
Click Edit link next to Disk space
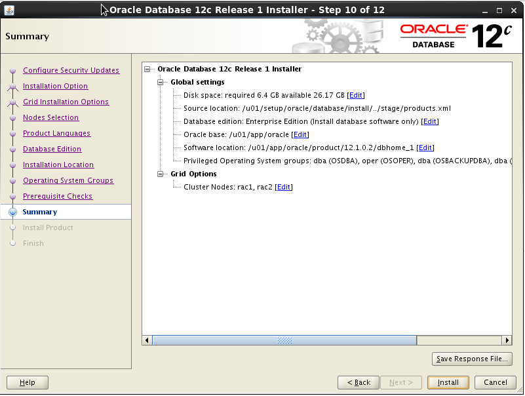356,96
